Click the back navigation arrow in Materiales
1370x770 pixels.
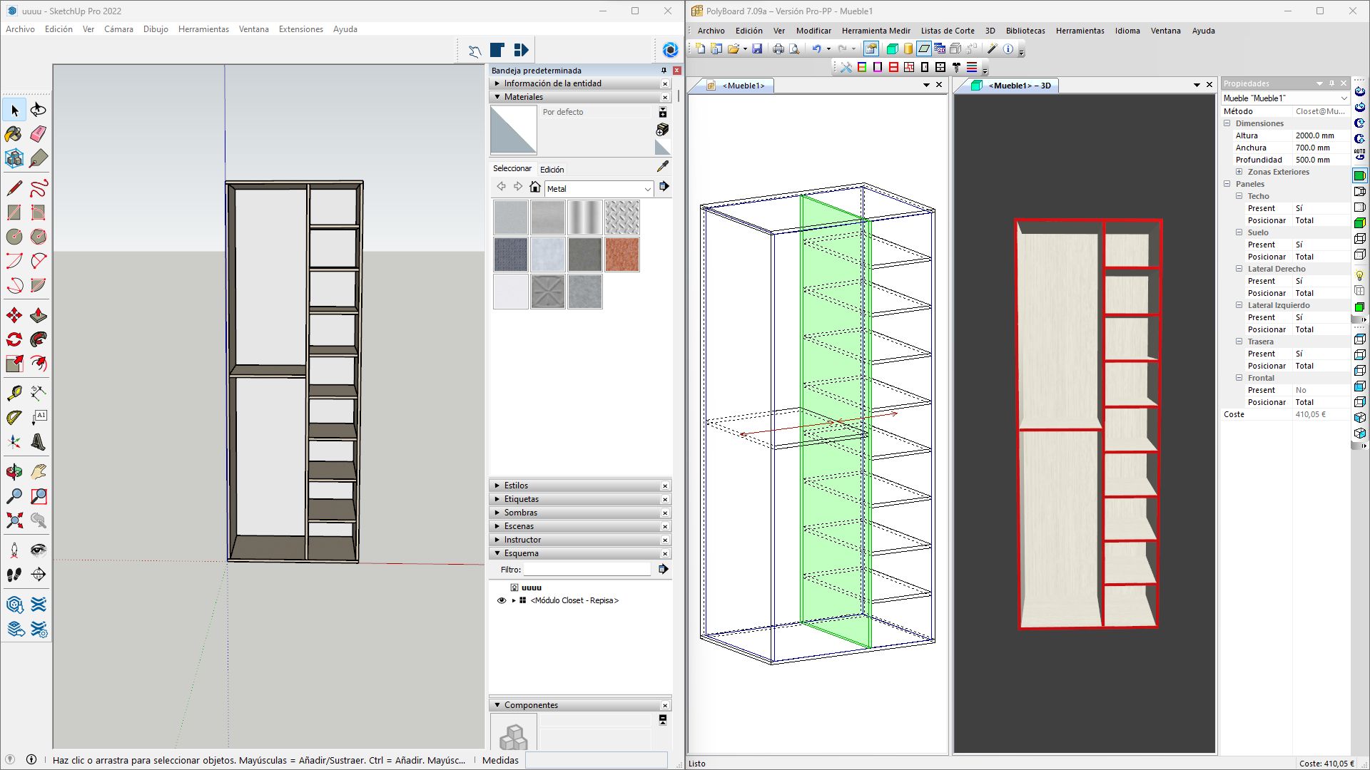(501, 186)
